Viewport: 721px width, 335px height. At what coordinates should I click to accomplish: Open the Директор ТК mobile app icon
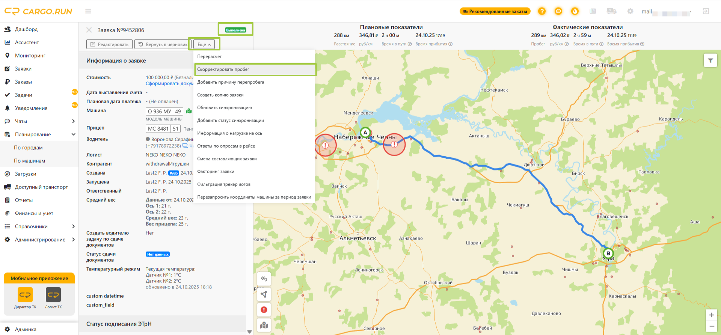(x=25, y=295)
